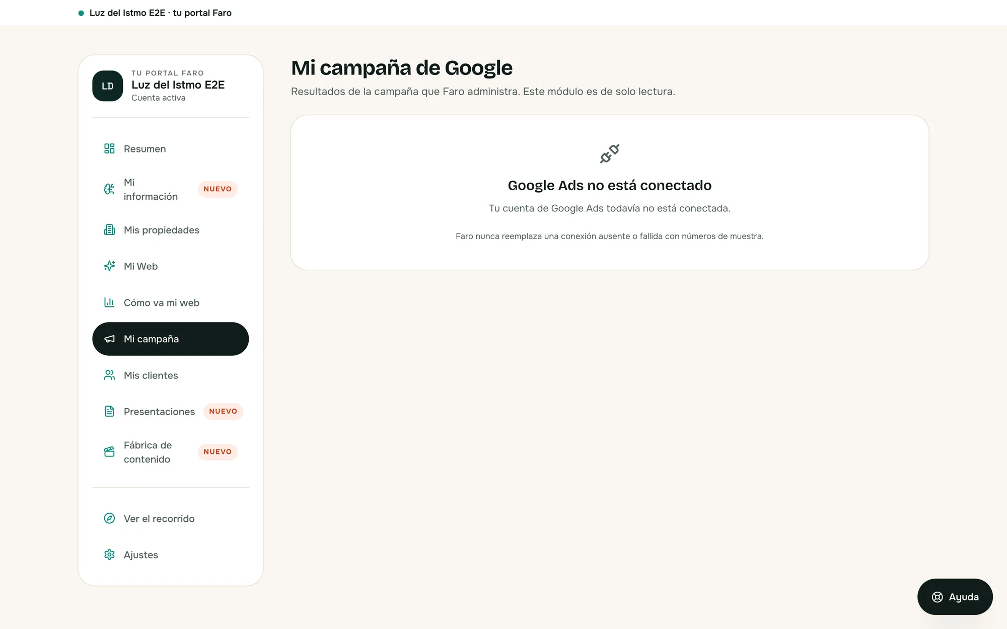Select the active Mi campaña item
Image resolution: width=1007 pixels, height=629 pixels.
(x=171, y=339)
